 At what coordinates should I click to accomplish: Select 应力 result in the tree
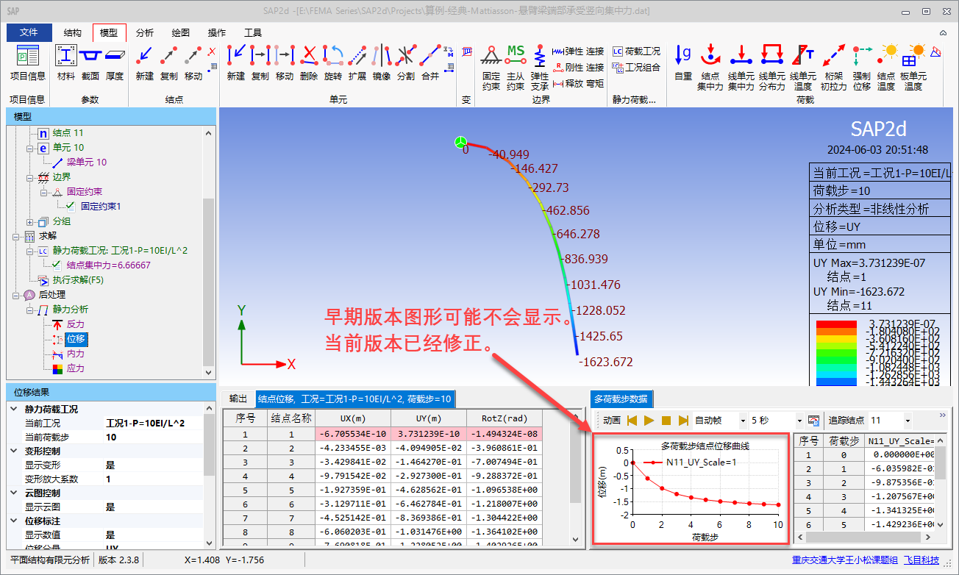click(x=76, y=368)
